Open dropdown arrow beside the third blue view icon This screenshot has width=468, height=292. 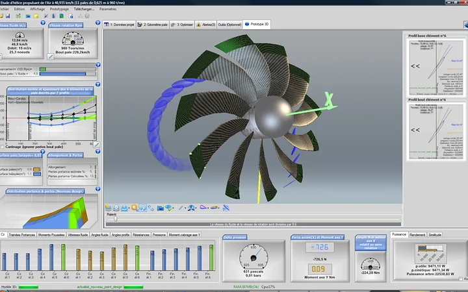click(x=129, y=208)
